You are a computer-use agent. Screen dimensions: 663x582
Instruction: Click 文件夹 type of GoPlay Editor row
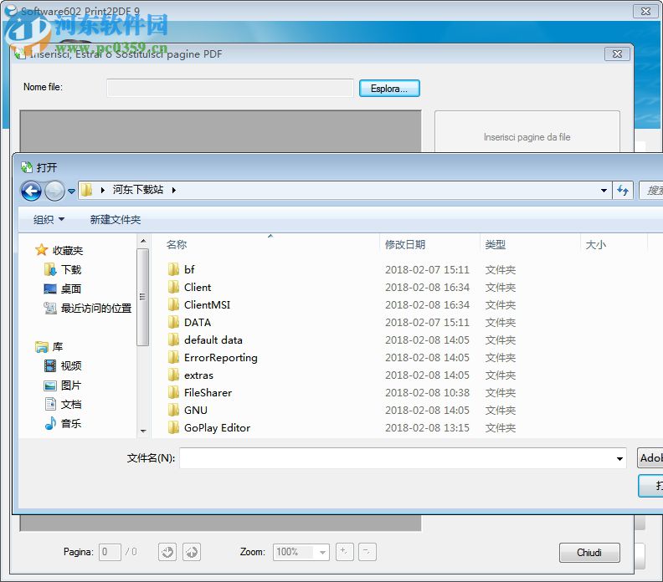(501, 427)
